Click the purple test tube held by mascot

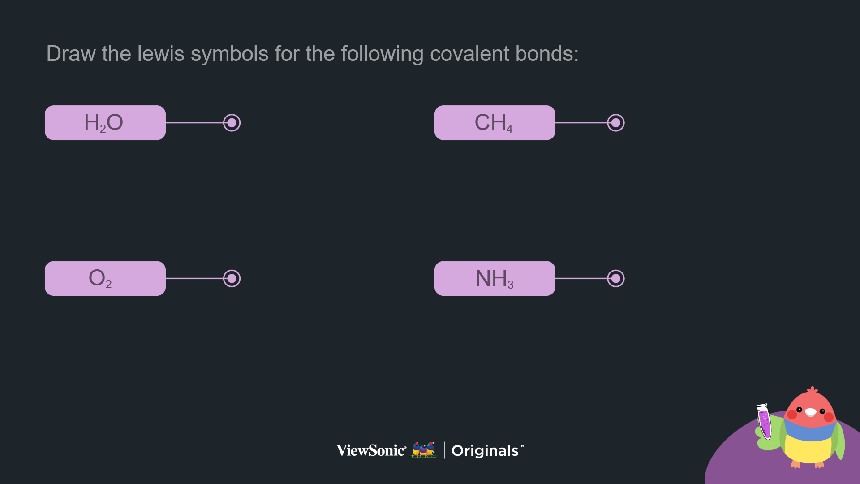764,422
